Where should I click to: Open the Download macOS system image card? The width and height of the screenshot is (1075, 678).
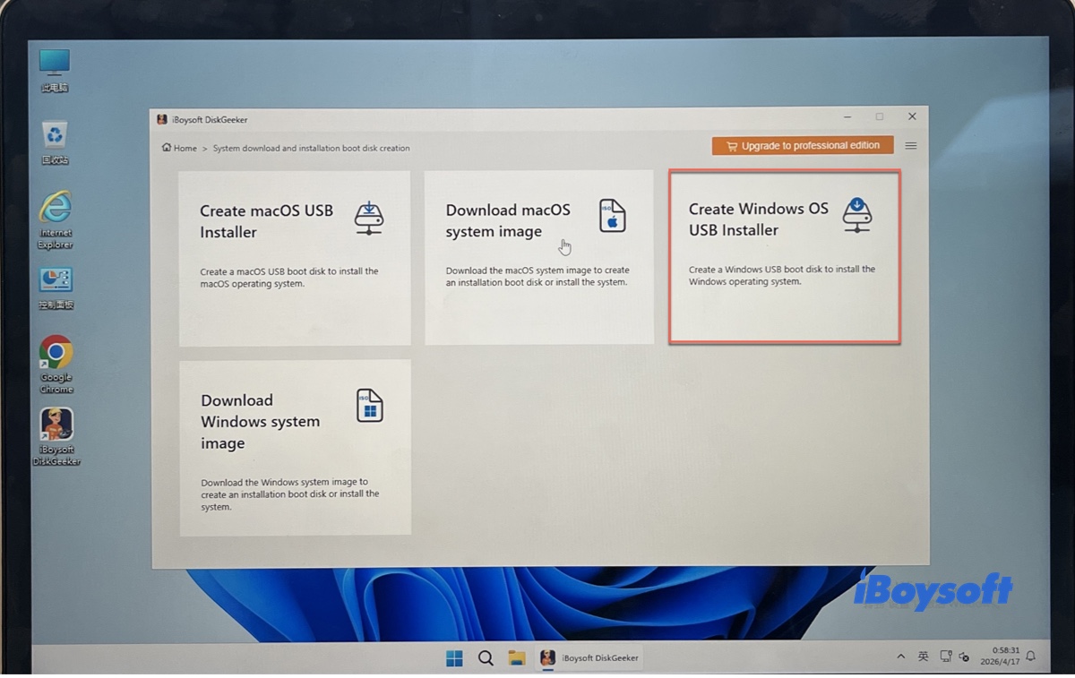tap(539, 258)
